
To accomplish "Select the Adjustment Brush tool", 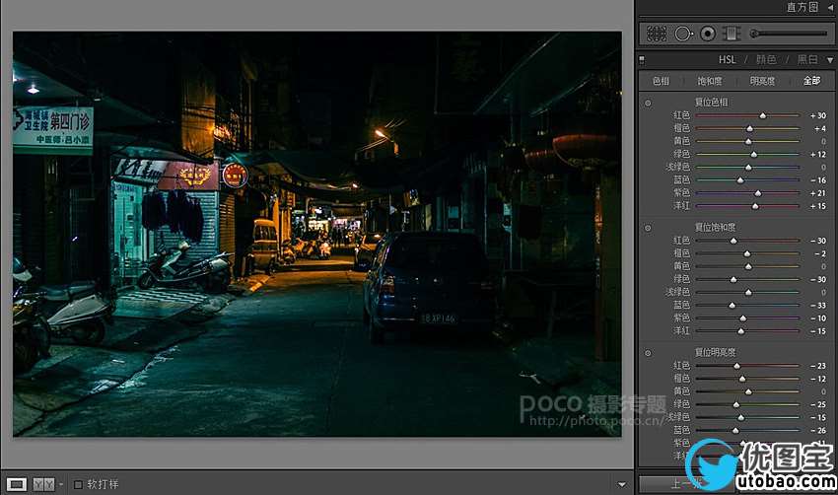I will [788, 34].
